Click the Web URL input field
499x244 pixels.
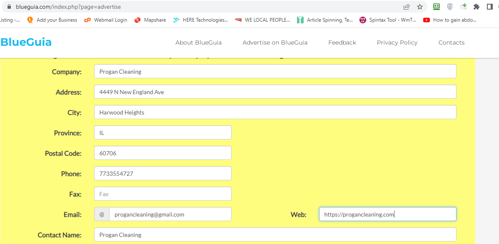click(388, 214)
